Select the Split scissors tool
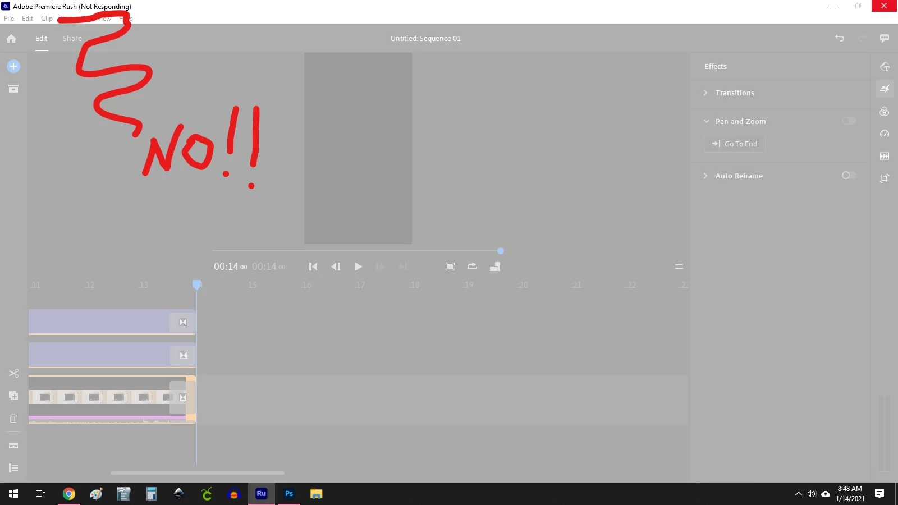Viewport: 898px width, 505px height. point(13,373)
